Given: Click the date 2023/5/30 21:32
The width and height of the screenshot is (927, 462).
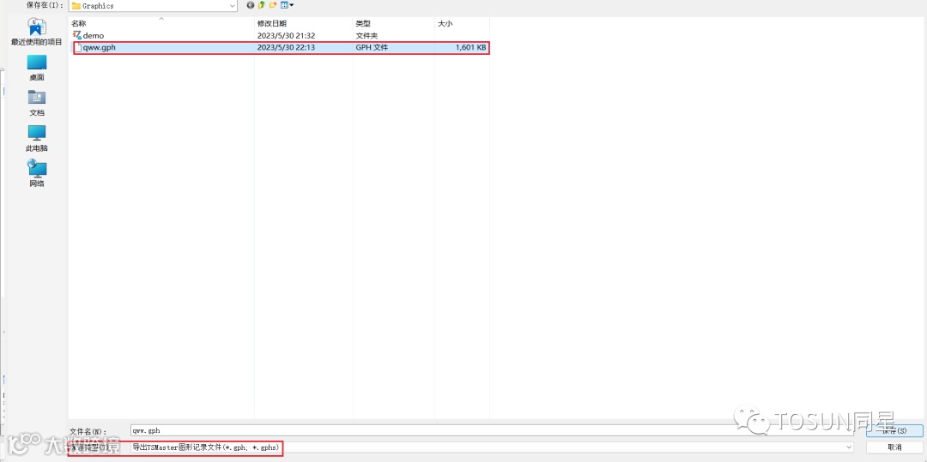Looking at the screenshot, I should coord(286,35).
